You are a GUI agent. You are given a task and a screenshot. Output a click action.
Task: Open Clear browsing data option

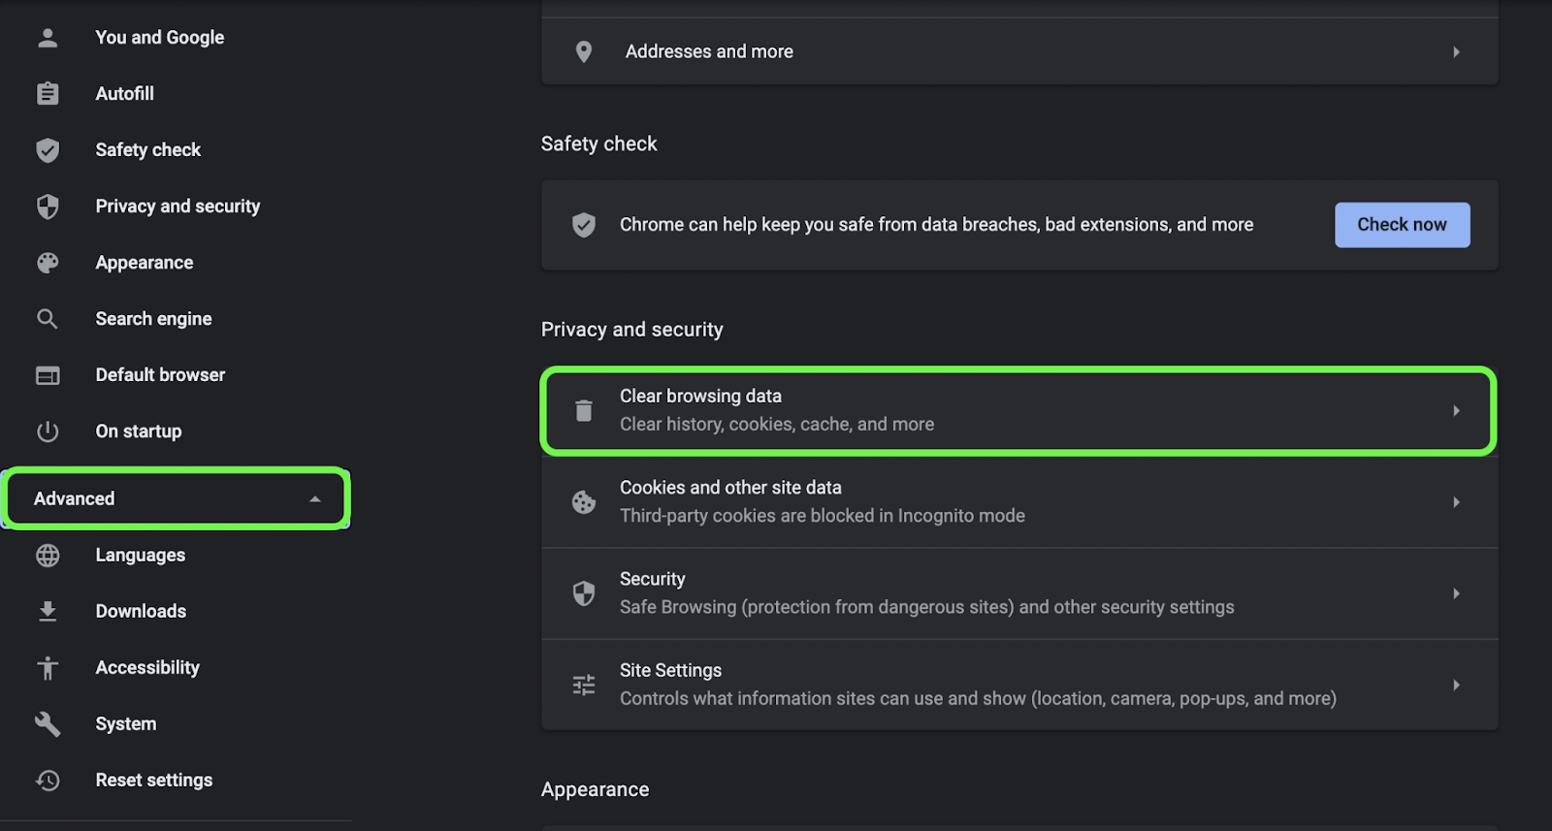[1018, 411]
